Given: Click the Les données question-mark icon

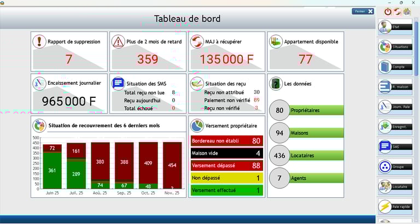Looking at the screenshot, I should [276, 84].
